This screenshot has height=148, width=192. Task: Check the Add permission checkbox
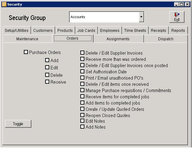click(x=47, y=60)
